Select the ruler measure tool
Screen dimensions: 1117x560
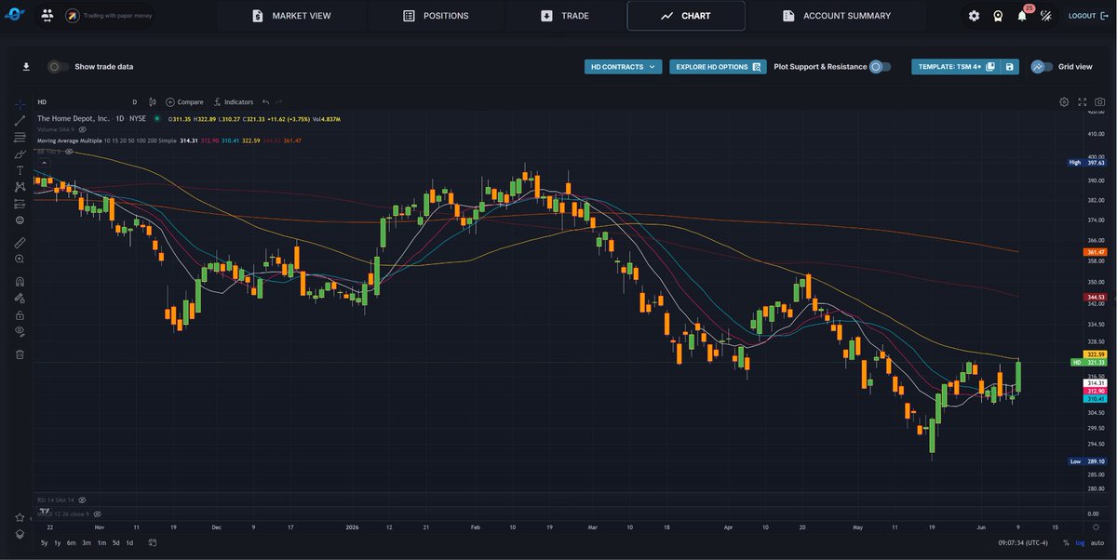pyautogui.click(x=20, y=242)
